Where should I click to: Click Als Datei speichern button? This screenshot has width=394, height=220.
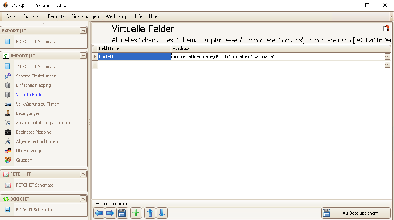pos(356,213)
